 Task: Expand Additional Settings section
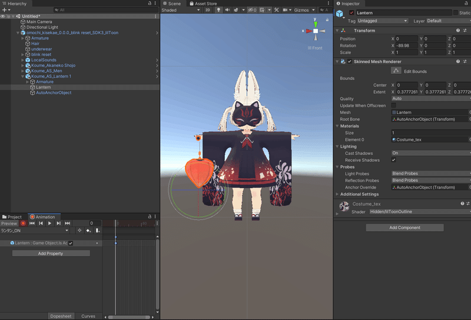(337, 194)
